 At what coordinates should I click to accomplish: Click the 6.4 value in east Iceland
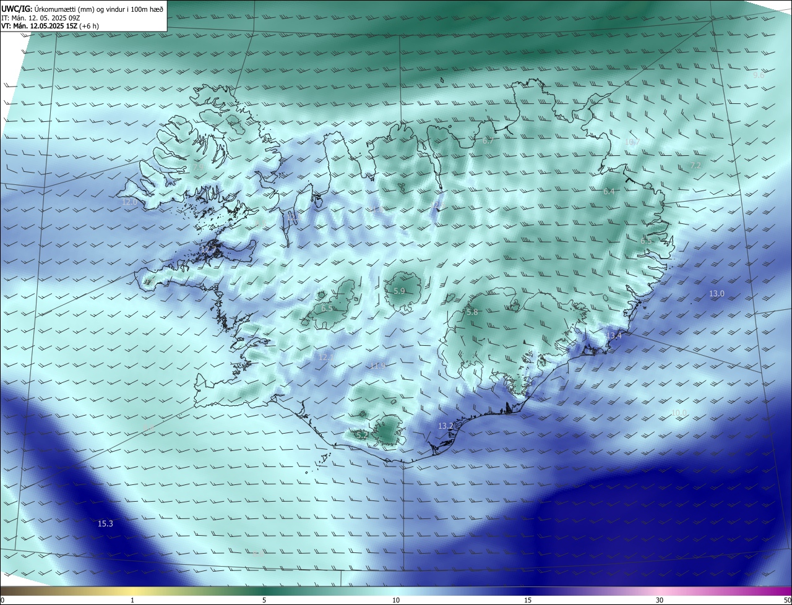[x=609, y=192]
